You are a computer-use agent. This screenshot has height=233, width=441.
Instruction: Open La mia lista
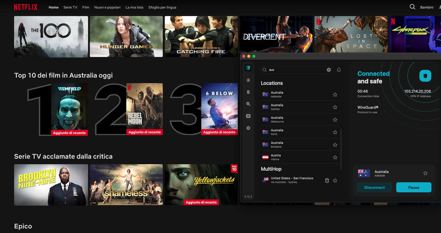134,7
